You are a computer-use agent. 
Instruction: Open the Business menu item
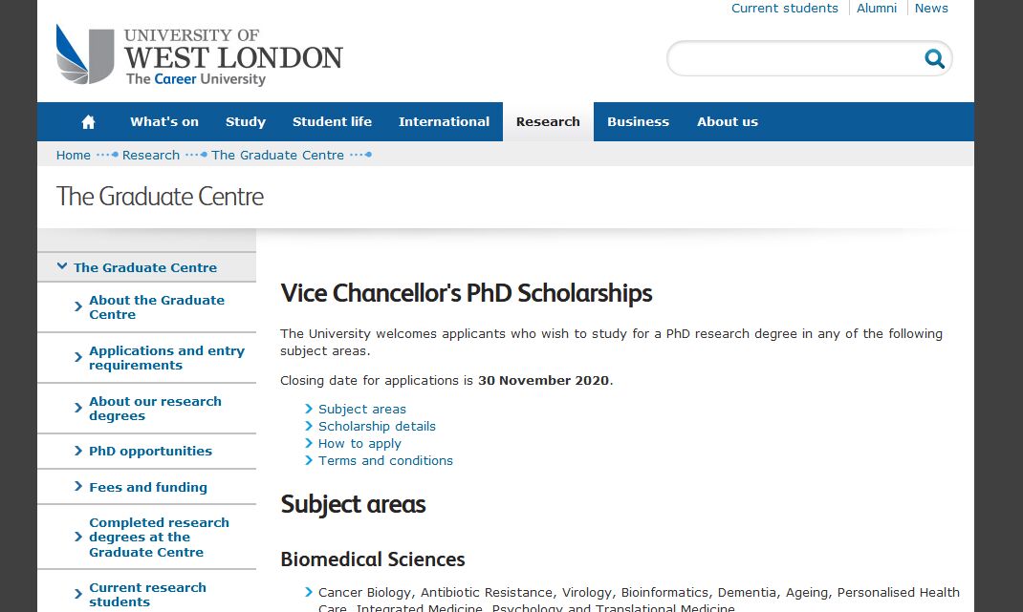tap(638, 122)
